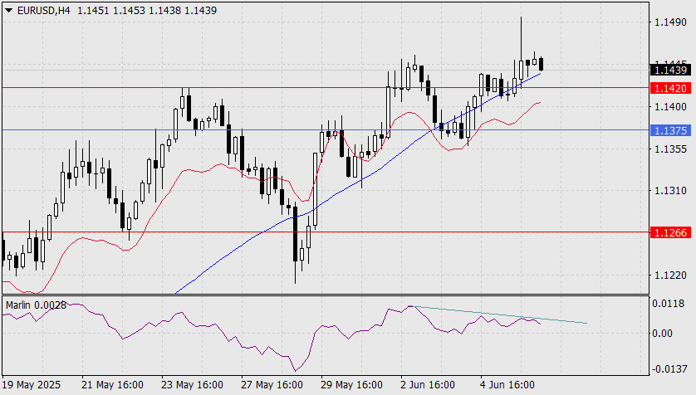Click the 4 Jun 16:00 time label
696x395 pixels.
[x=507, y=384]
